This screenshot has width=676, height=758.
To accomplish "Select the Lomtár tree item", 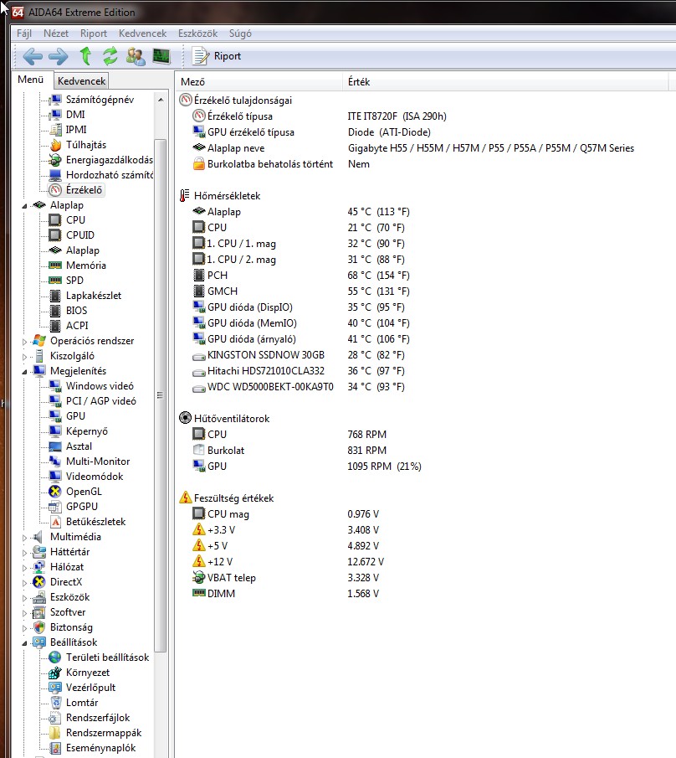I will (x=82, y=703).
